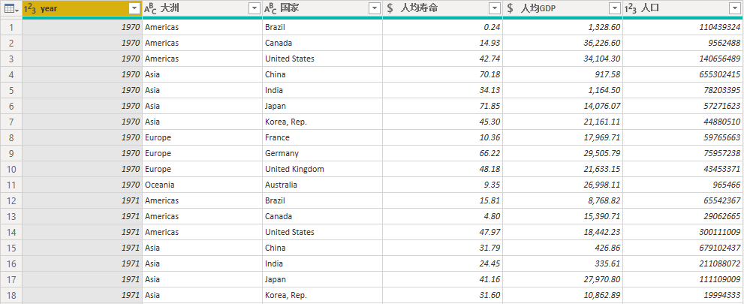This screenshot has height=304, width=744.
Task: Click the currency type icon for 人均GDP
Action: pyautogui.click(x=511, y=8)
